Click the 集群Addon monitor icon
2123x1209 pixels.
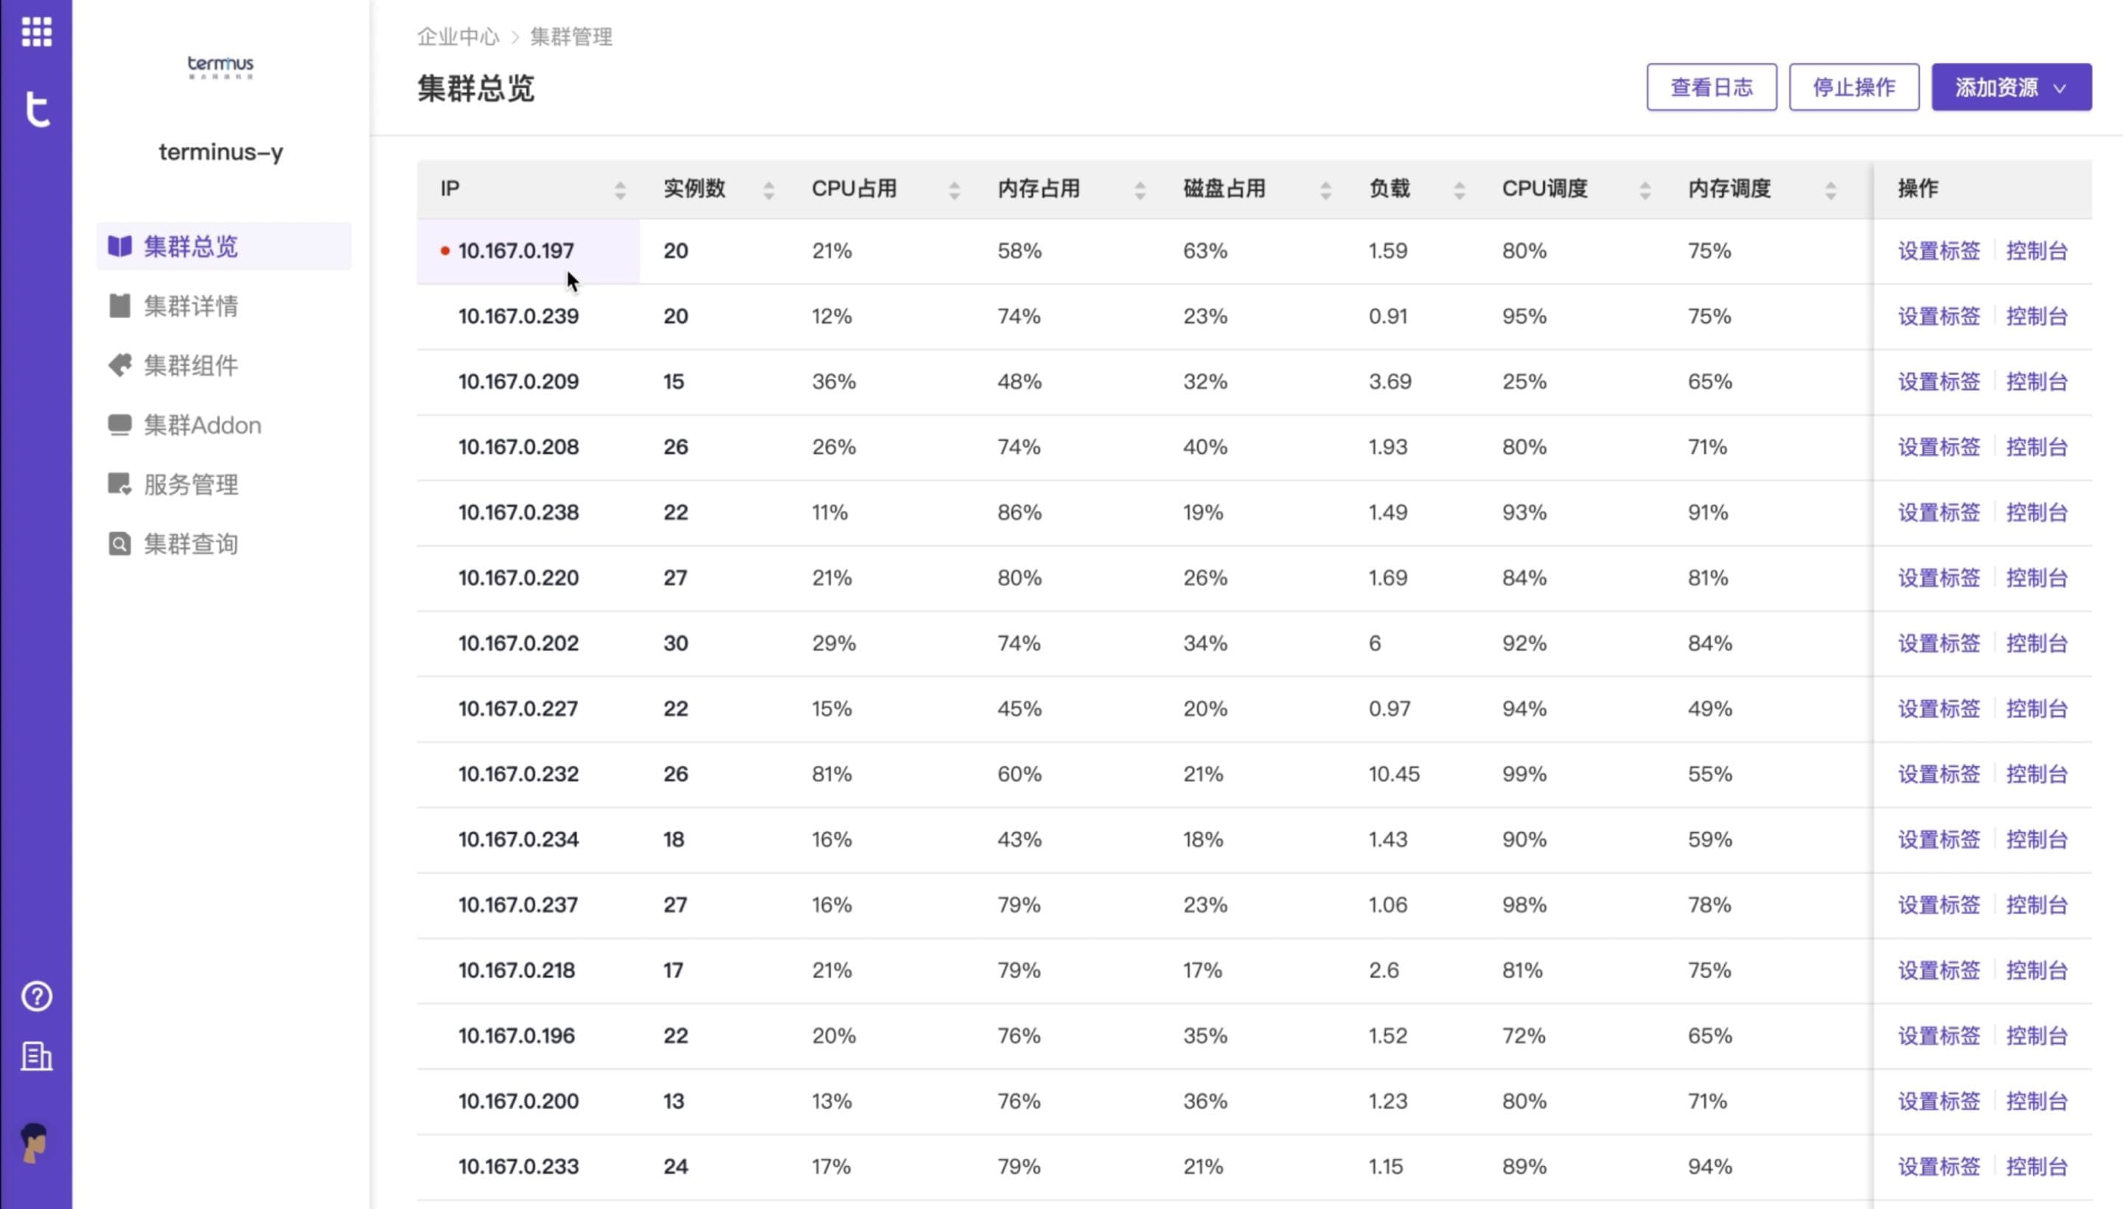[119, 425]
